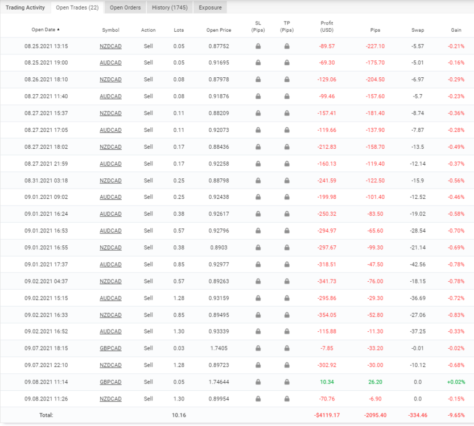Image resolution: width=474 pixels, height=426 pixels.
Task: Click the SL lock icon for 08.27.2021 11:40 trade
Action: click(x=258, y=97)
